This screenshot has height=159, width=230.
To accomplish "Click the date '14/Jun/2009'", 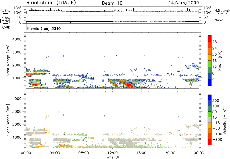I will (x=184, y=3).
